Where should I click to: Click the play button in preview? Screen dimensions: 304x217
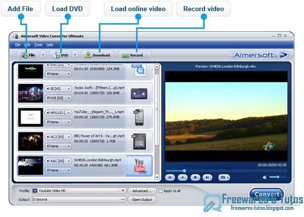click(182, 178)
